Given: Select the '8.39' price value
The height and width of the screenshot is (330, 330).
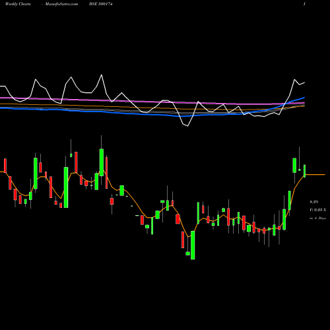Looking at the screenshot, I should (x=313, y=202).
